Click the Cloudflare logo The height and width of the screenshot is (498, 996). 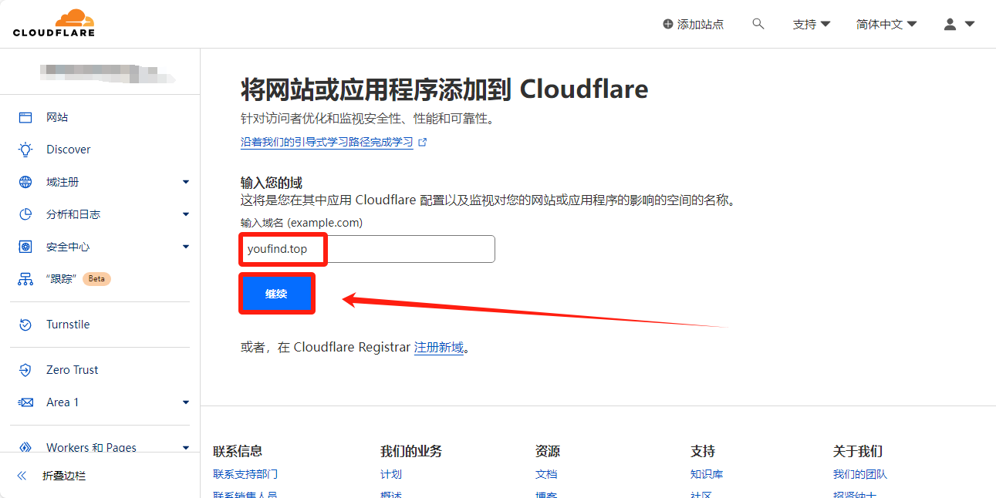pyautogui.click(x=53, y=23)
